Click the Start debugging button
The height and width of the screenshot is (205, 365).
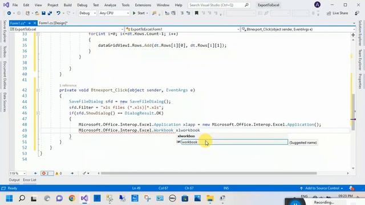(x=140, y=13)
